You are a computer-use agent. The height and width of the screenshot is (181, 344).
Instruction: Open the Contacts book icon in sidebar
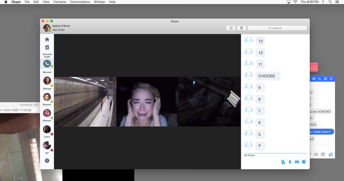pyautogui.click(x=47, y=48)
